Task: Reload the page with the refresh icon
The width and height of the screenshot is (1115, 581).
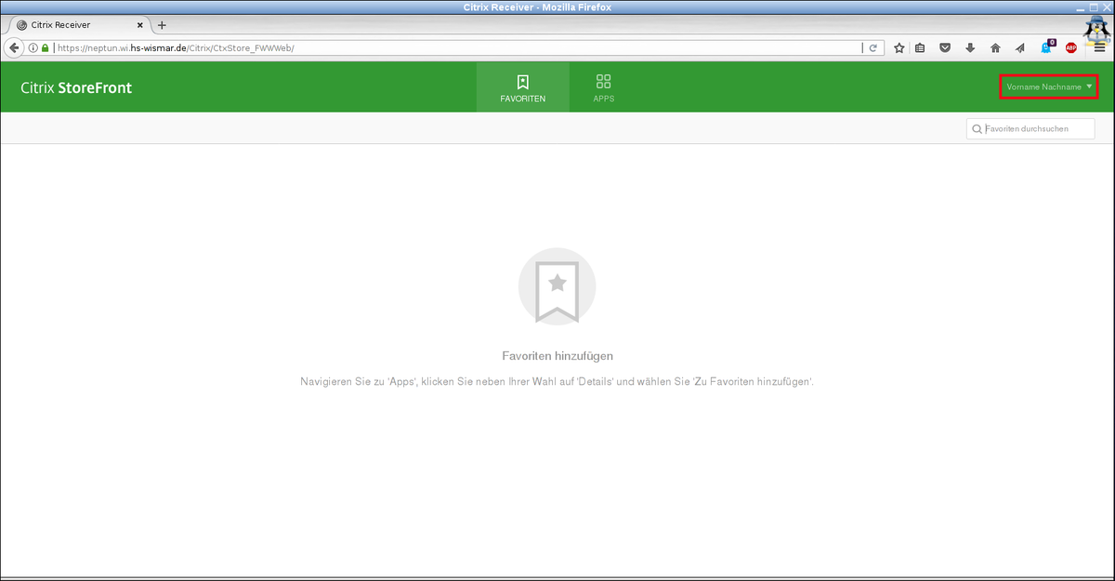Action: (872, 47)
